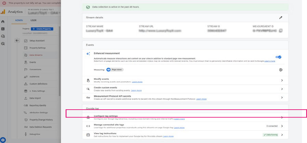Switch to the ADMIN tab

tap(19, 20)
